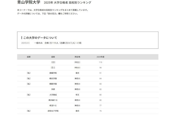Select the 朋優学院 school name
Screen dimensions: 173x115
(x=53, y=73)
